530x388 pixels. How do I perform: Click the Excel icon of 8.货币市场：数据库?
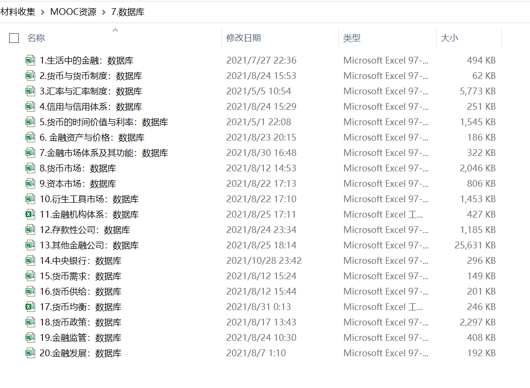point(30,168)
